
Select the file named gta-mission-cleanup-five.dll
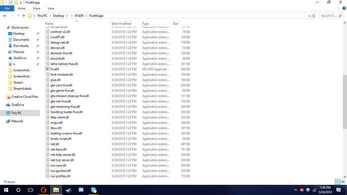(69, 96)
